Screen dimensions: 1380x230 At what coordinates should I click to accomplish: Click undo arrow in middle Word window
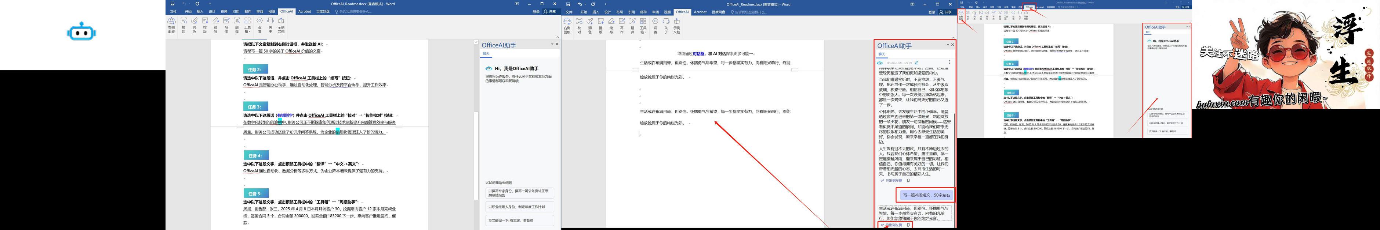580,4
